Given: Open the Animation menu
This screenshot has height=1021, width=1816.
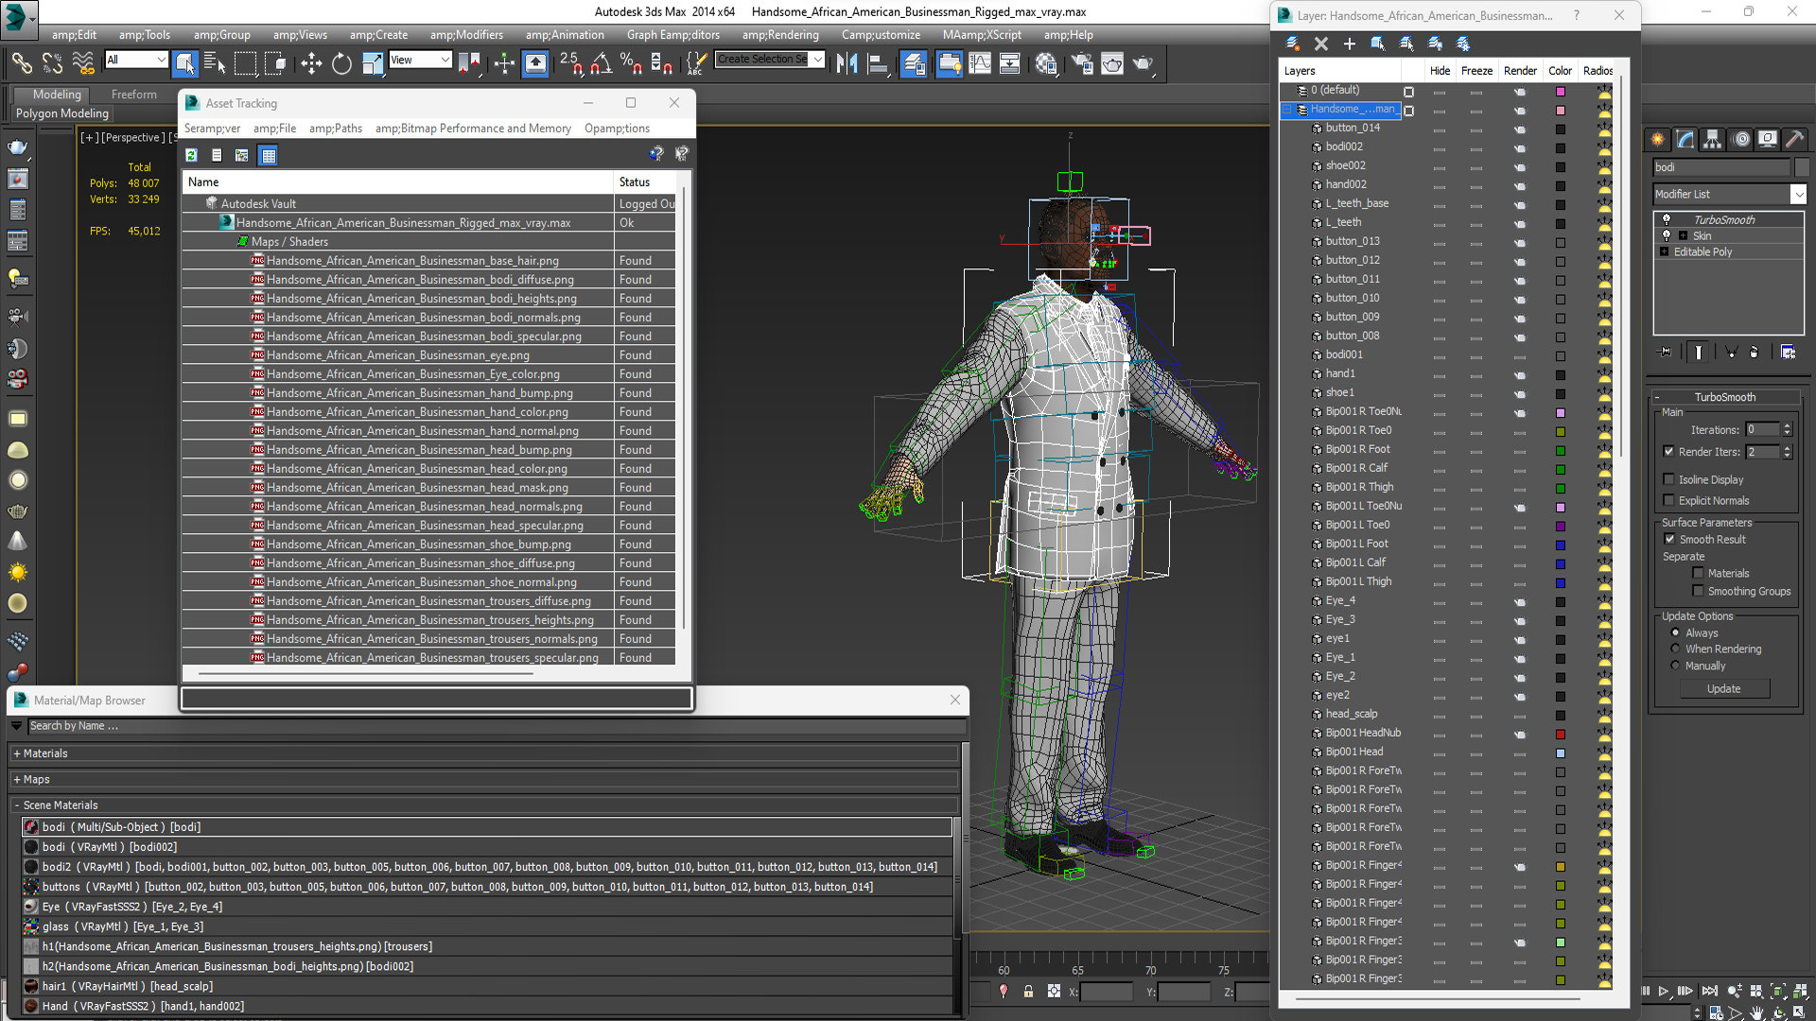Looking at the screenshot, I should click(565, 35).
